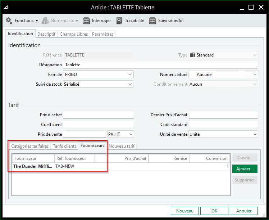The height and width of the screenshot is (220, 269).
Task: Click the Interroger toolbar label
Action: (101, 21)
